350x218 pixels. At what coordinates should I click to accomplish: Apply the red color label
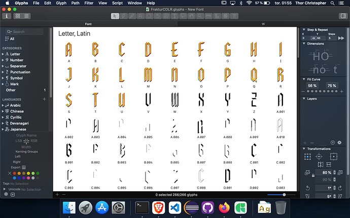pos(15,173)
